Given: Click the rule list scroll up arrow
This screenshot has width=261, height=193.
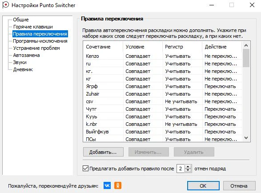Looking at the screenshot, I should click(x=246, y=45).
